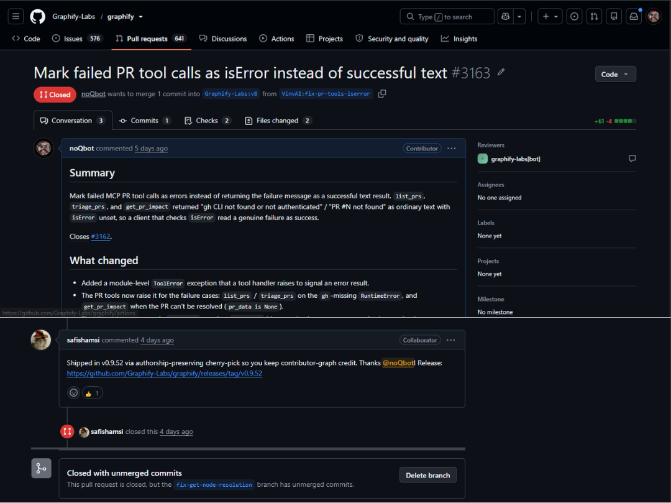Open the +61 -4 diffstat indicator
Screen dimensions: 671x503
(x=615, y=121)
